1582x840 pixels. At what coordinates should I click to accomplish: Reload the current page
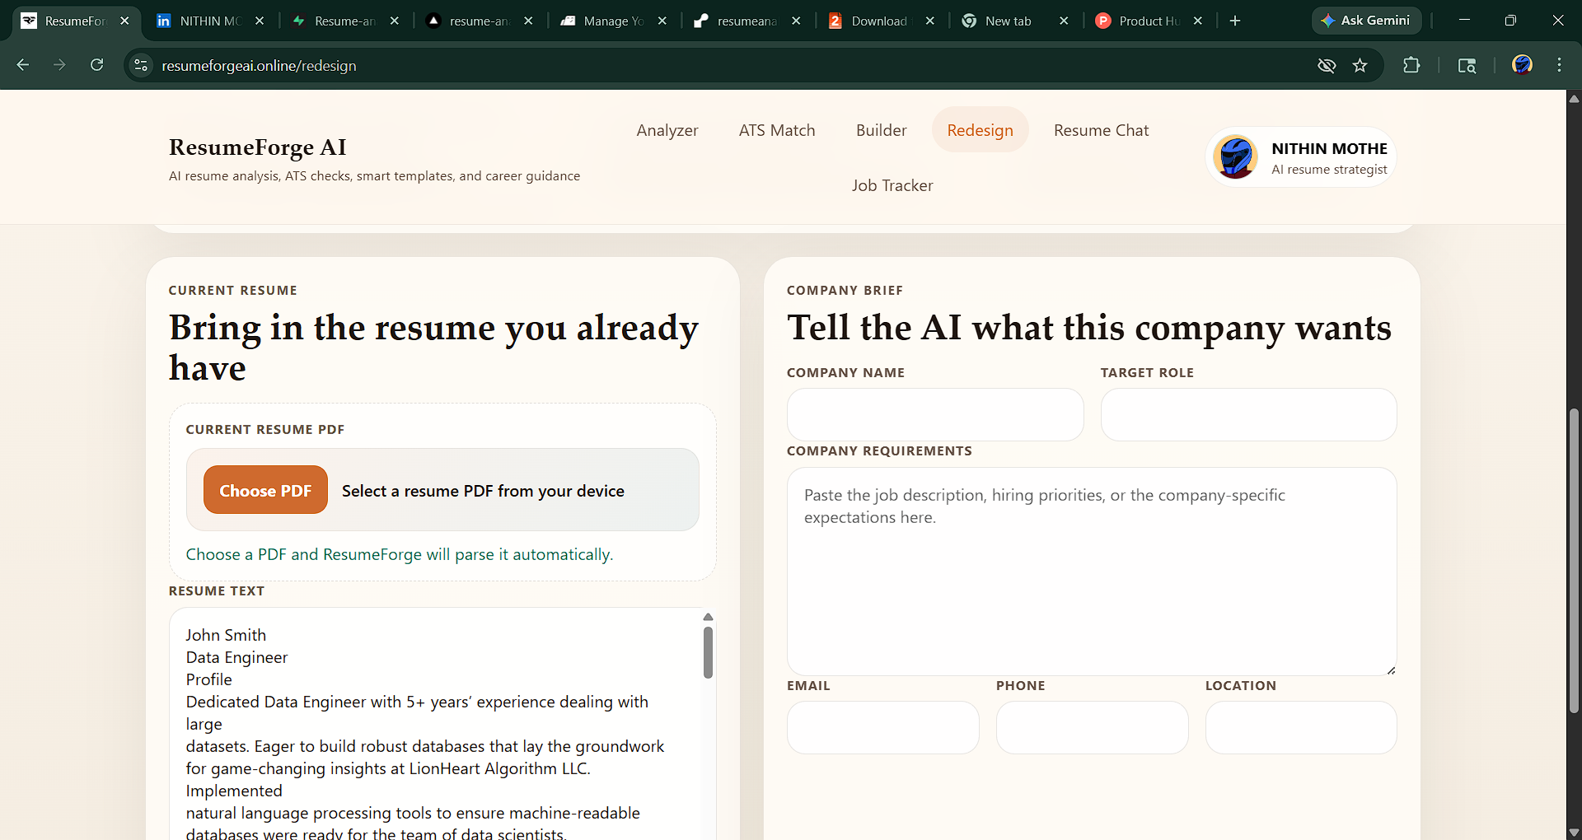96,65
